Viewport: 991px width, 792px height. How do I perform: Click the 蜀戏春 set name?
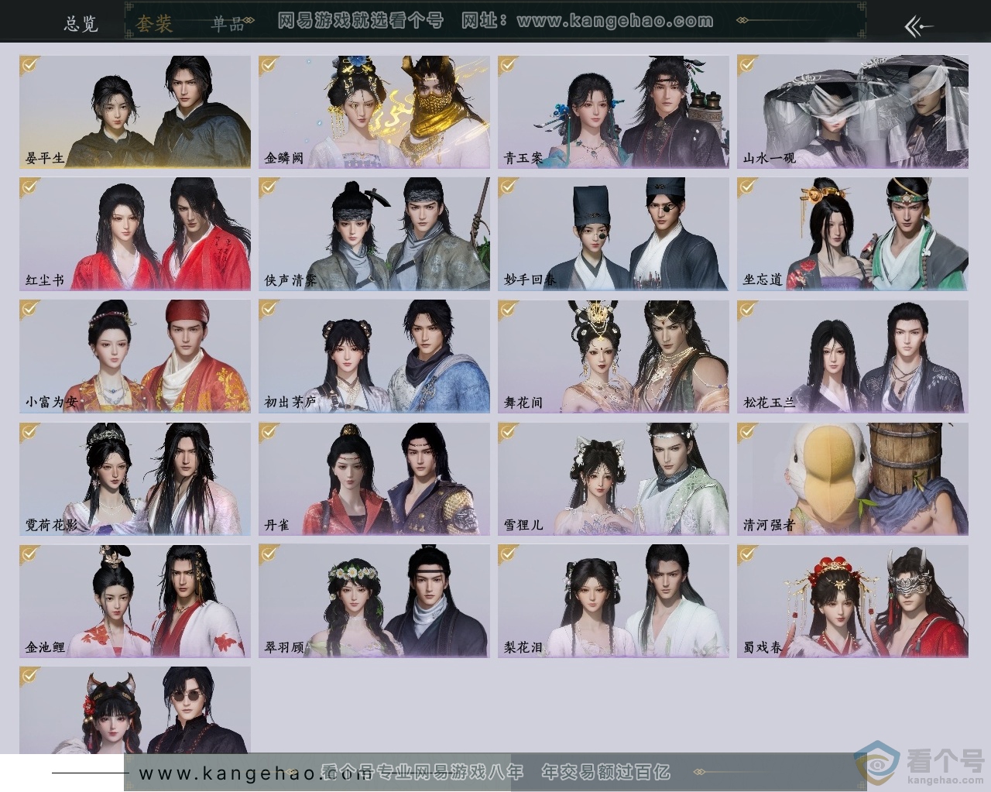pyautogui.click(x=763, y=647)
